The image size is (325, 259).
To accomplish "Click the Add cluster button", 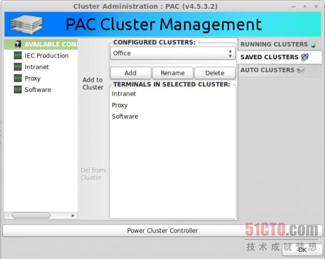I will click(x=131, y=73).
